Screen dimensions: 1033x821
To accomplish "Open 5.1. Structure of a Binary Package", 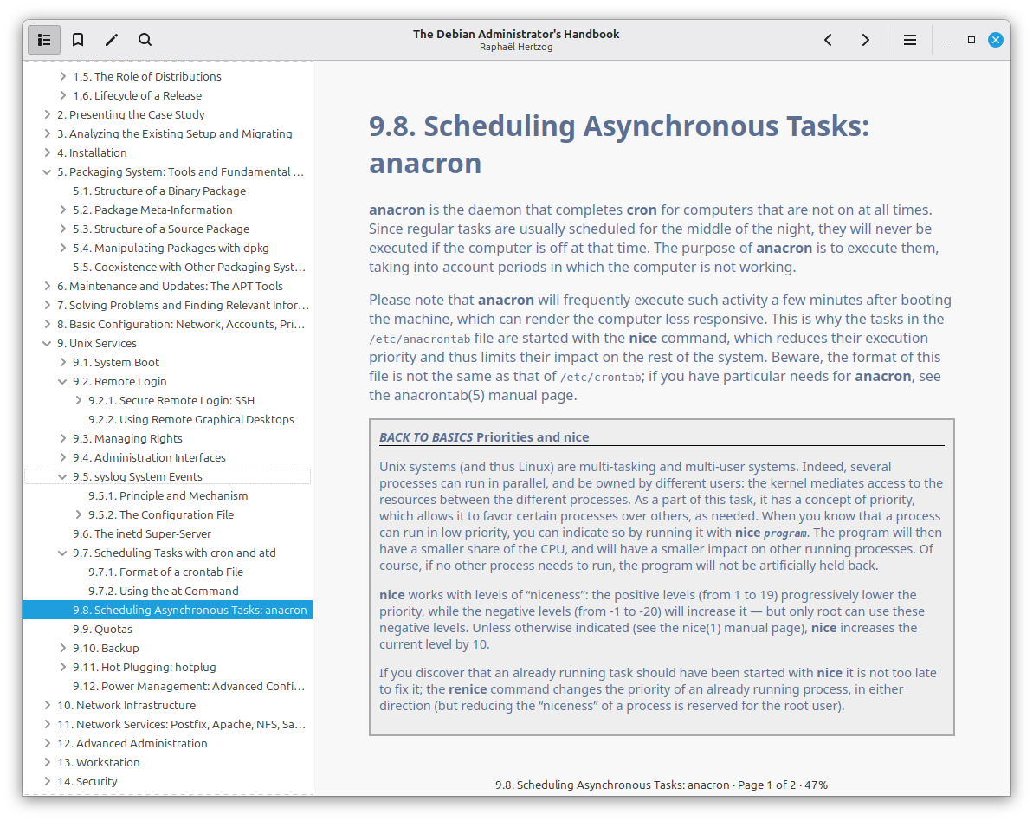I will pyautogui.click(x=167, y=191).
